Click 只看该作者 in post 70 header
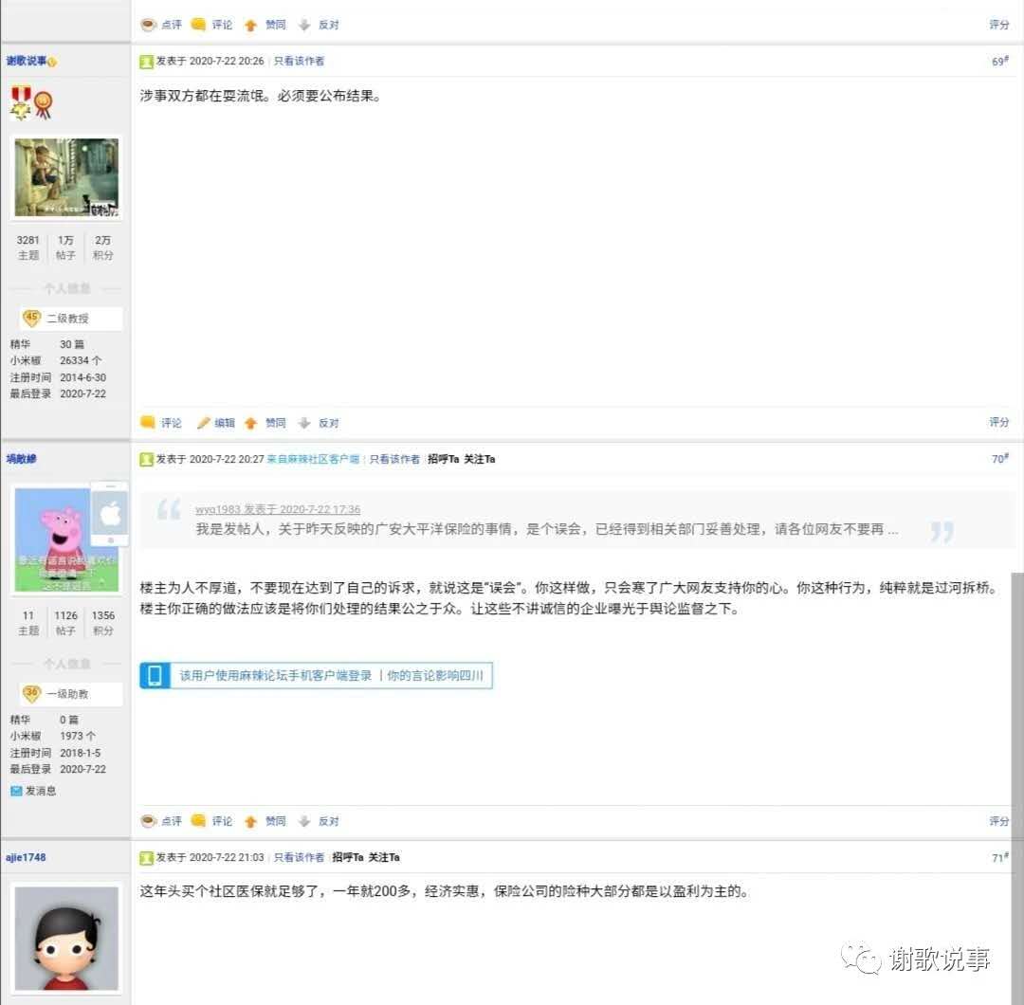Image resolution: width=1024 pixels, height=1005 pixels. pos(394,460)
